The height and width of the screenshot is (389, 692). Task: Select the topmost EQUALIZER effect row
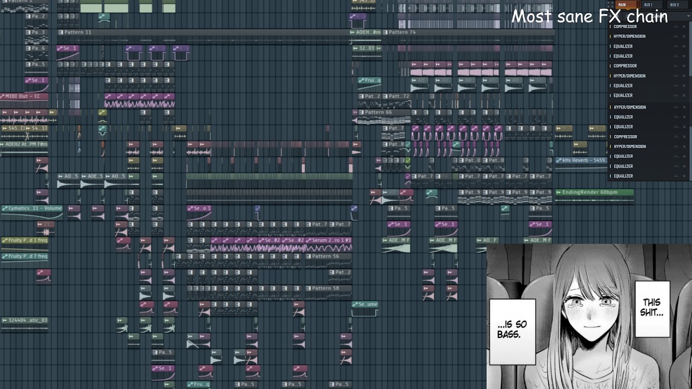[648, 46]
